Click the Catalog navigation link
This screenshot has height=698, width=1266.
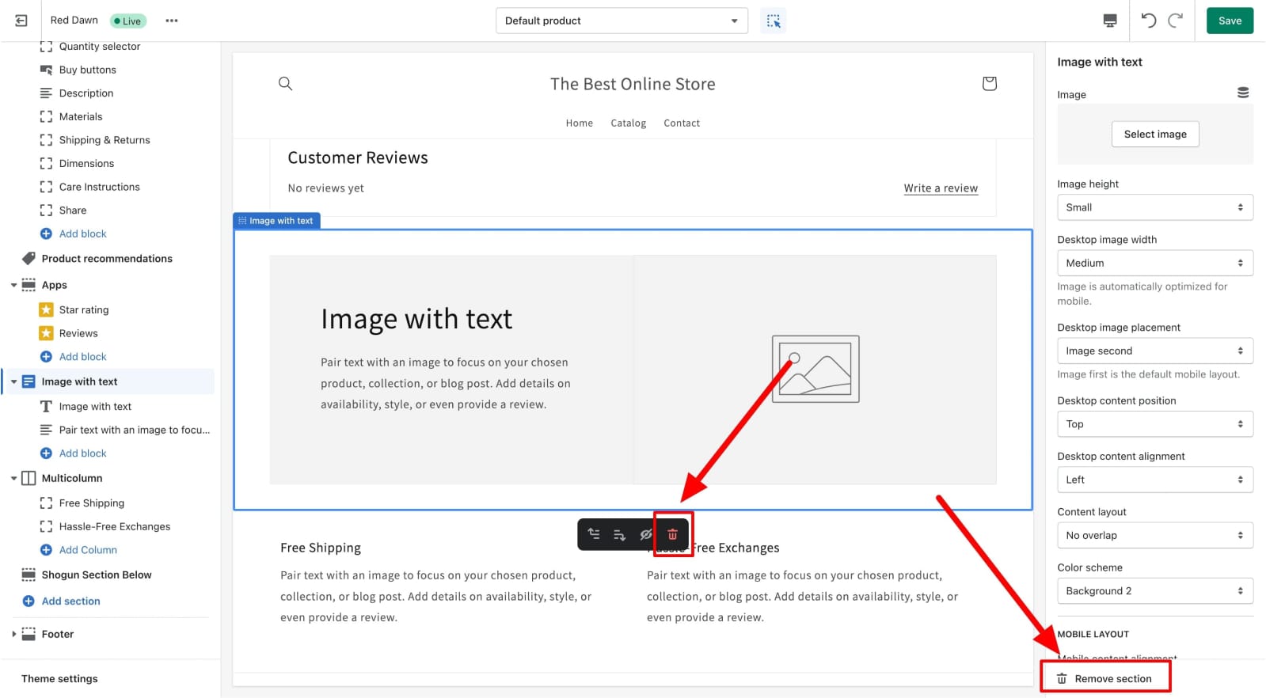click(628, 123)
